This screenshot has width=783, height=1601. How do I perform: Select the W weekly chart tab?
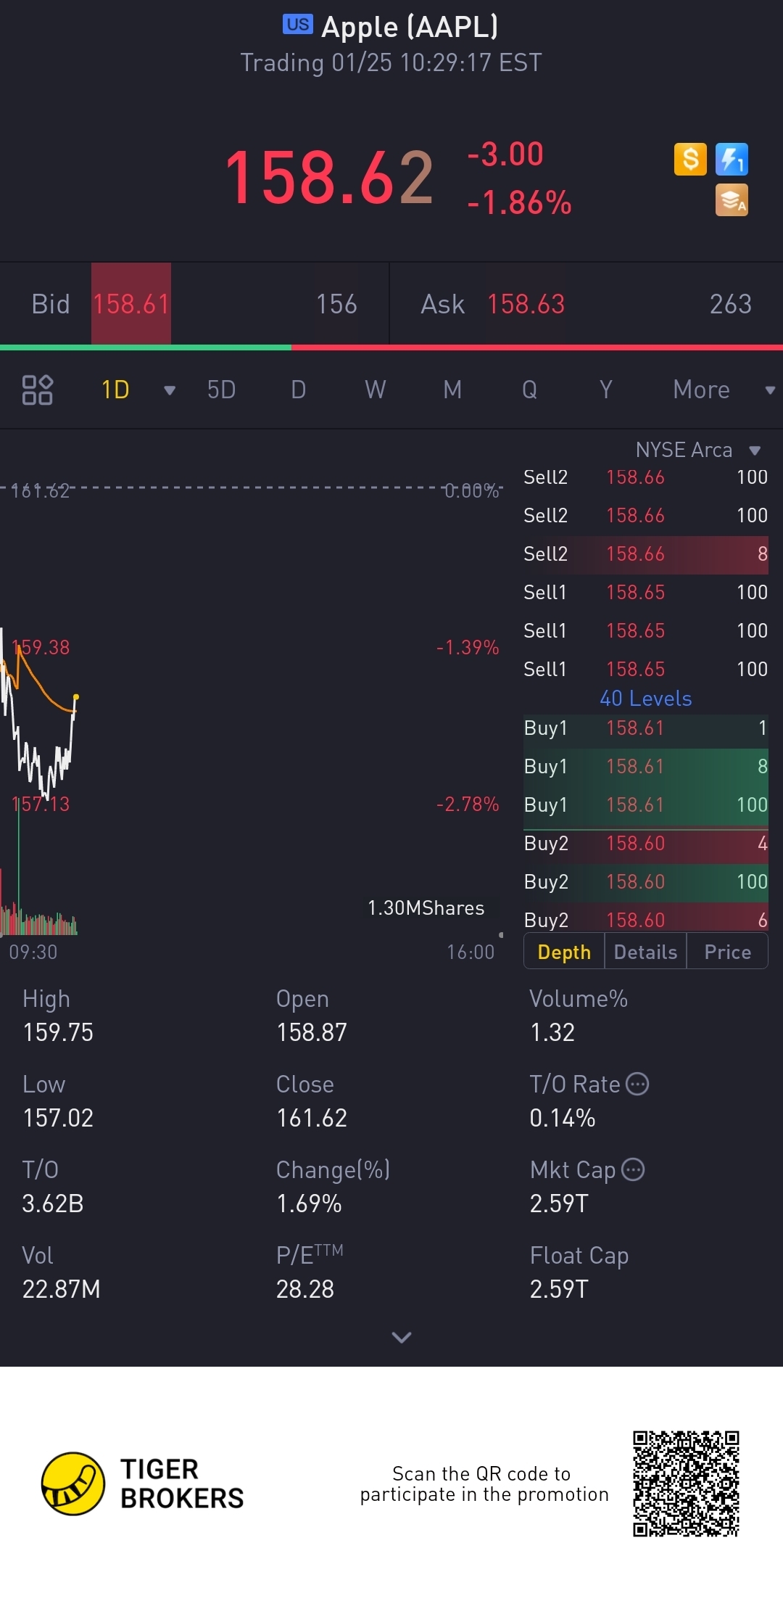[x=375, y=390]
